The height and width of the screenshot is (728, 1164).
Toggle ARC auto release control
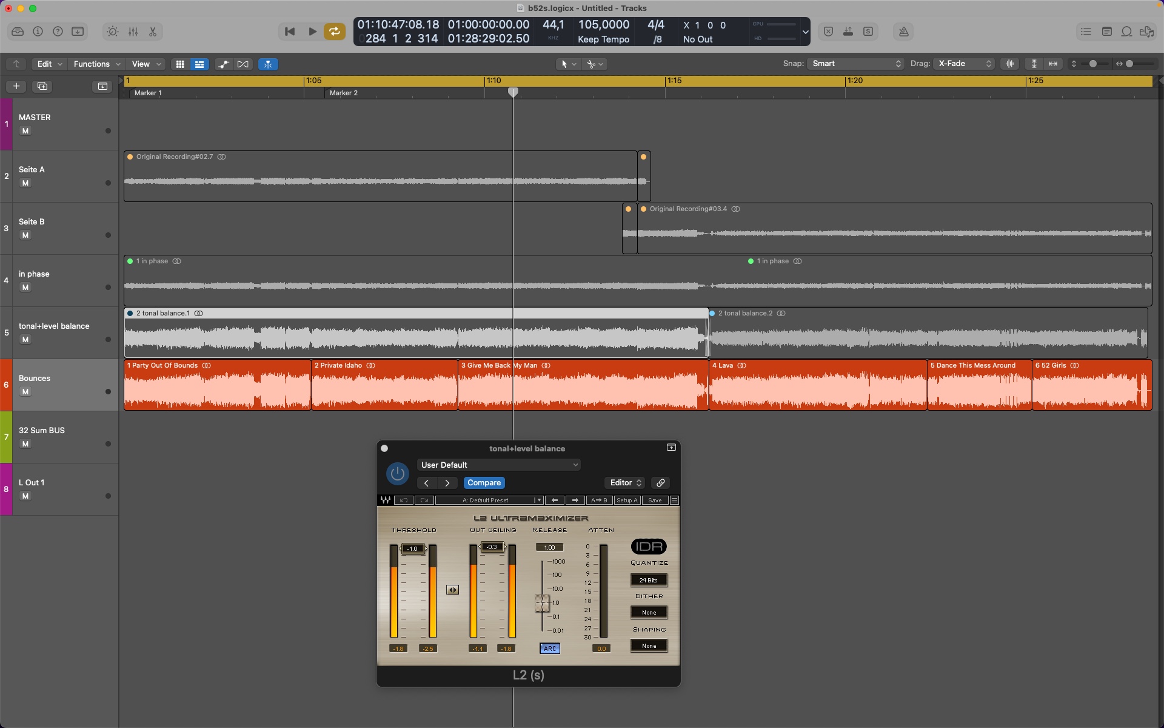click(550, 649)
